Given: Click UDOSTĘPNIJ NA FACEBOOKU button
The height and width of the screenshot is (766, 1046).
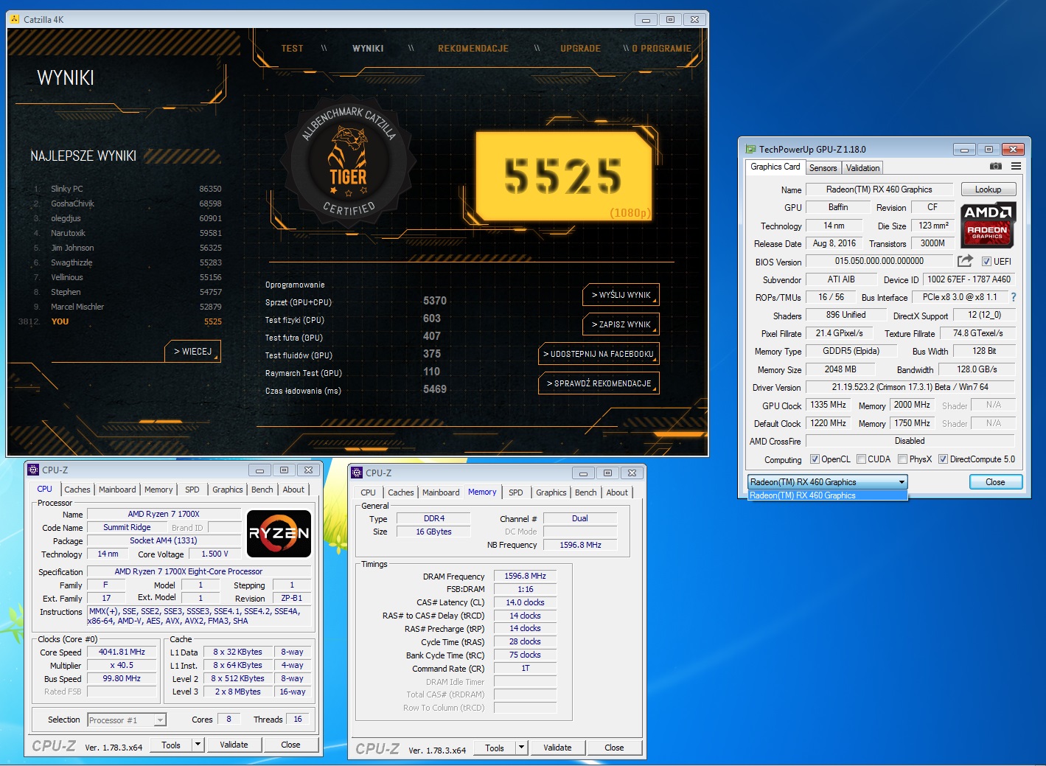Looking at the screenshot, I should click(599, 354).
